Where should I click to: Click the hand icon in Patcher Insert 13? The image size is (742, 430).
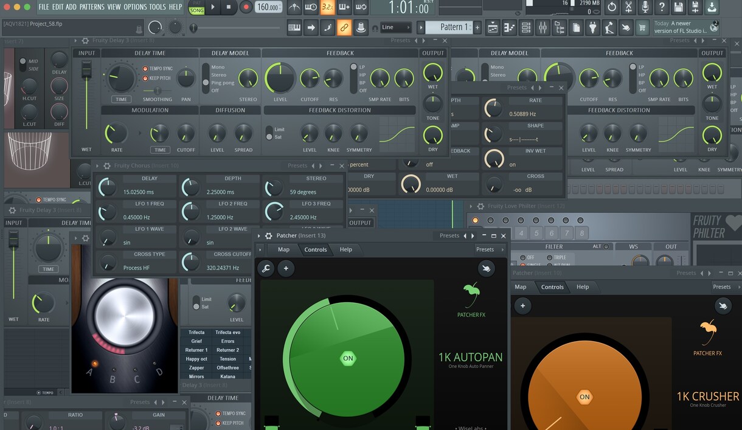[486, 268]
